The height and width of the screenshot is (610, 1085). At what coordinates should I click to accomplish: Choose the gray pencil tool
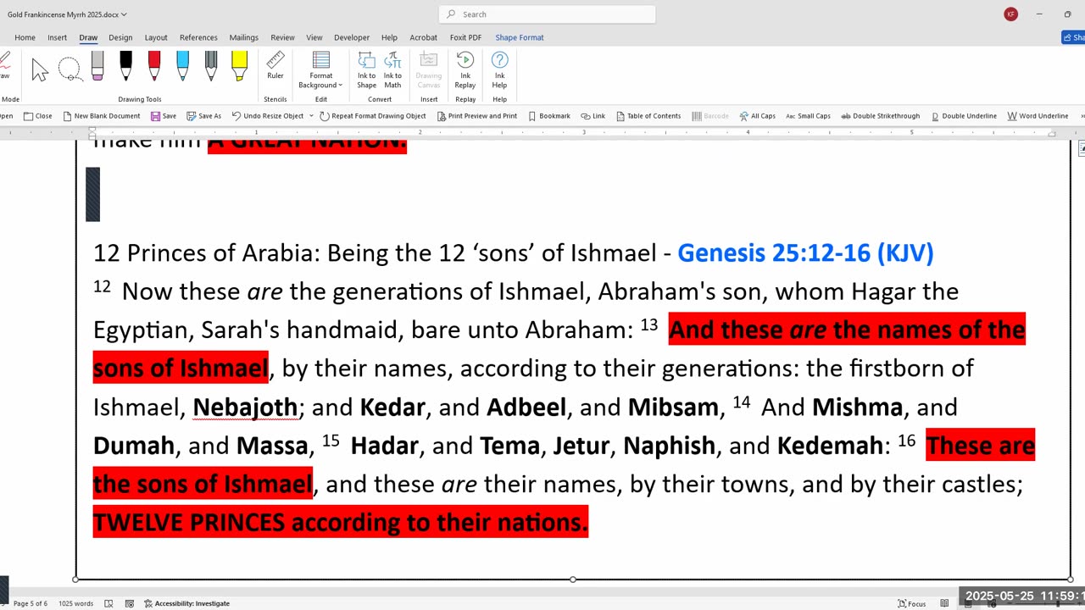211,67
